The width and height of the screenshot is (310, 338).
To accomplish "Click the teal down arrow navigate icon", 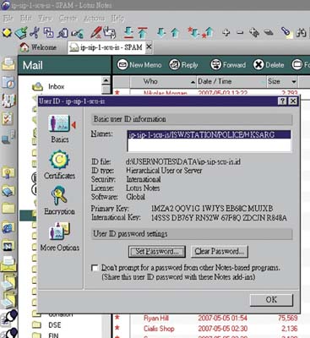I will coord(161,33).
